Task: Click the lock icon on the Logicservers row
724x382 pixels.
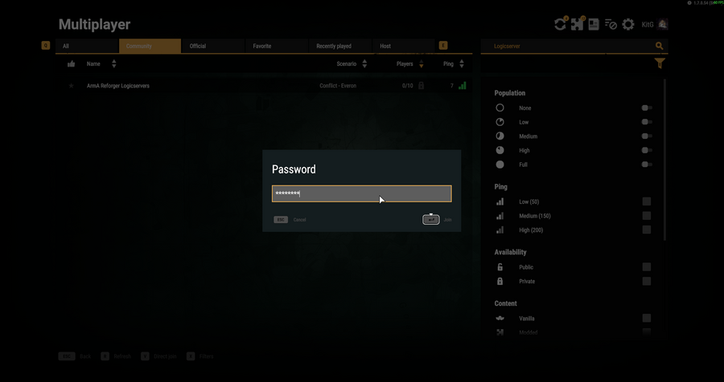Action: tap(421, 85)
